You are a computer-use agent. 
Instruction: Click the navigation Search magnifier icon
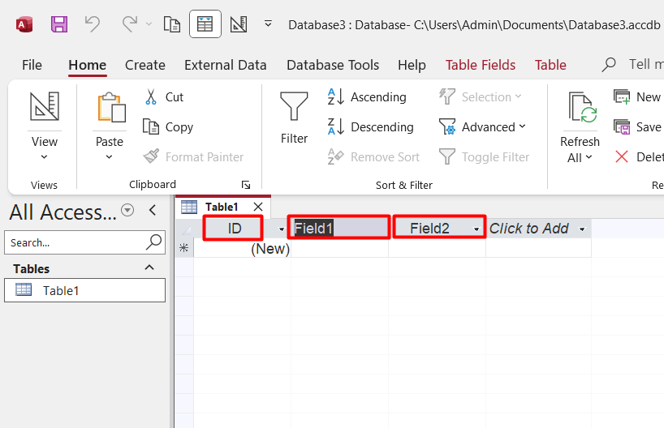[154, 242]
